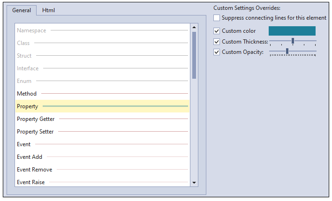This screenshot has width=332, height=201.
Task: Select the General tab
Action: [x=22, y=10]
